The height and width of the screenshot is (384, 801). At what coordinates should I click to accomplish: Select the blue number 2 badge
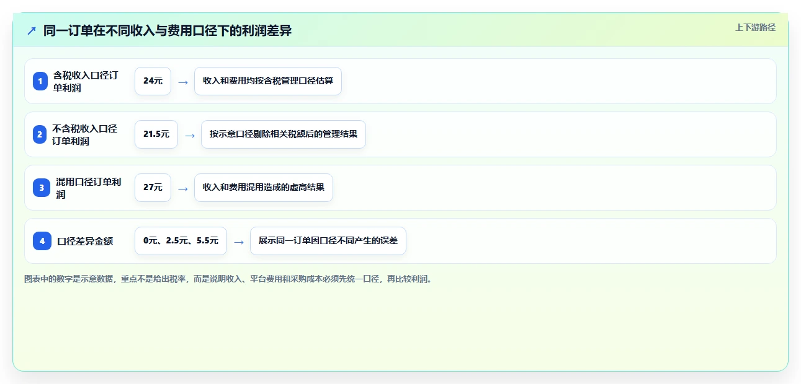pyautogui.click(x=40, y=134)
